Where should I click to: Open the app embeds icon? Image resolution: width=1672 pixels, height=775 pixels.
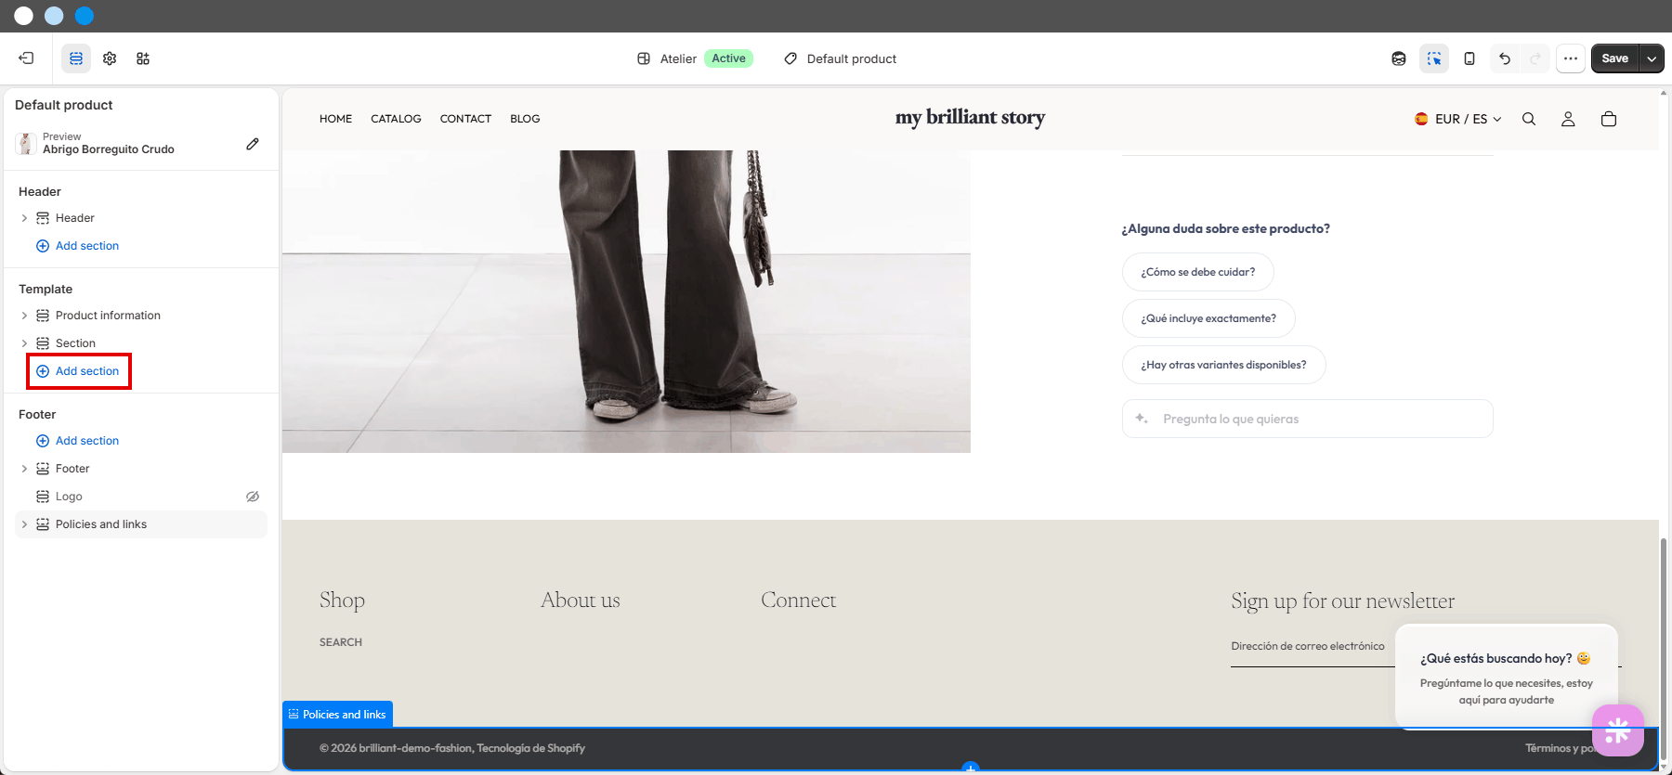click(x=143, y=58)
